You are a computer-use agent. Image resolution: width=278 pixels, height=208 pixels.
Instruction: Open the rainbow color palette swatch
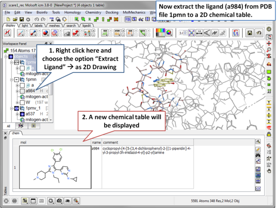160,33
